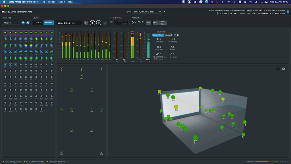
Task: Click the -18.9 Integrated loudness value
Action: pyautogui.click(x=159, y=47)
